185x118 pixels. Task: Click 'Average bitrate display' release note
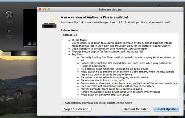tap(108, 52)
